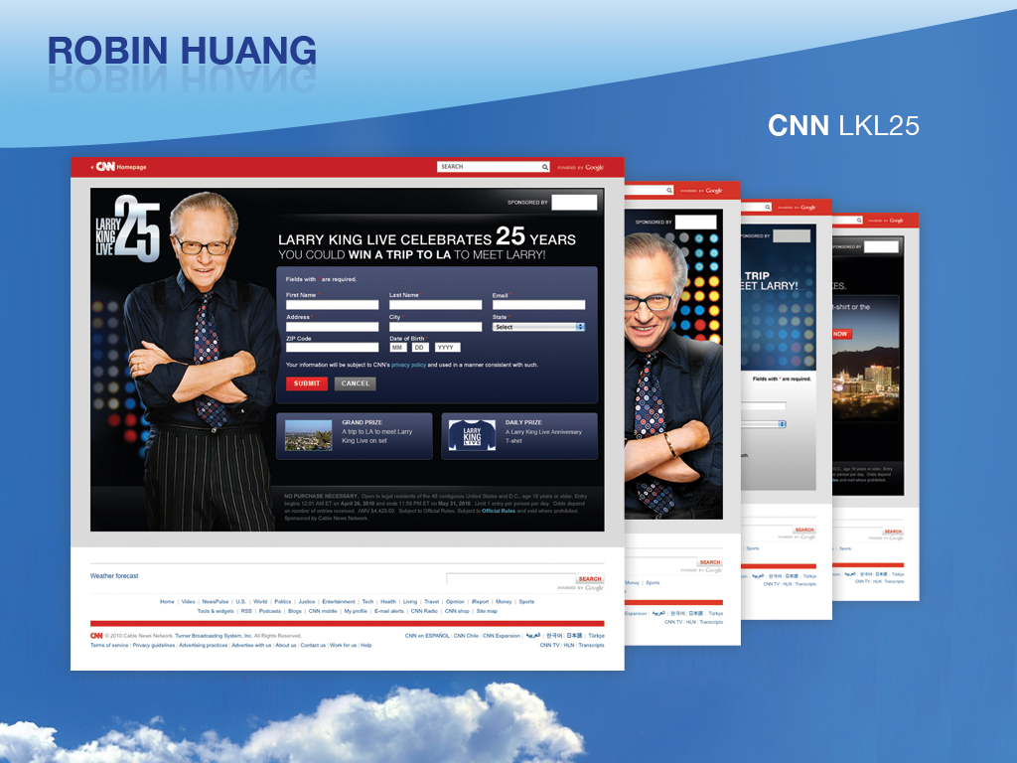
Task: Open the CNN mobile link
Action: [x=323, y=611]
